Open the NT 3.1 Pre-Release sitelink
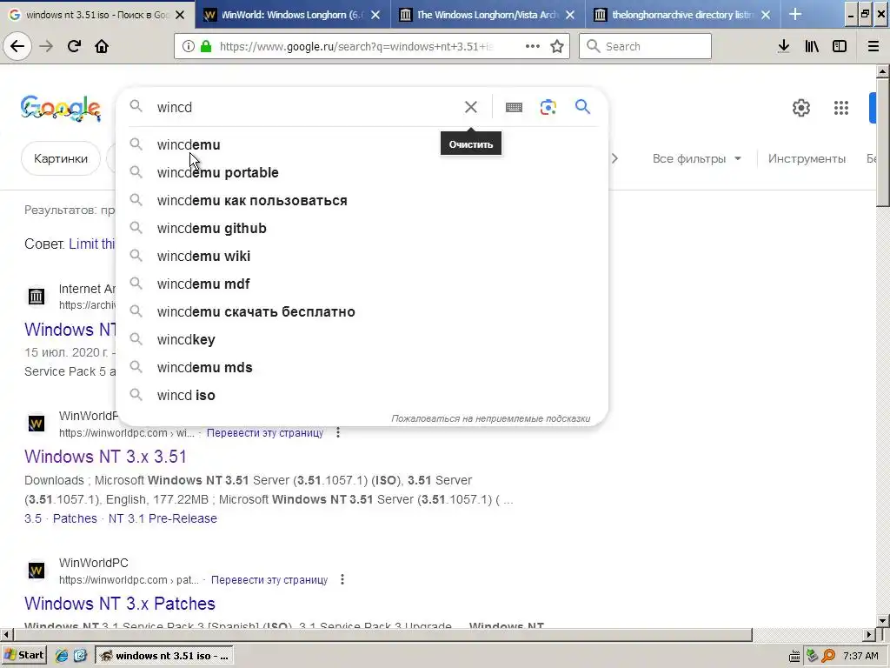 pyautogui.click(x=163, y=518)
